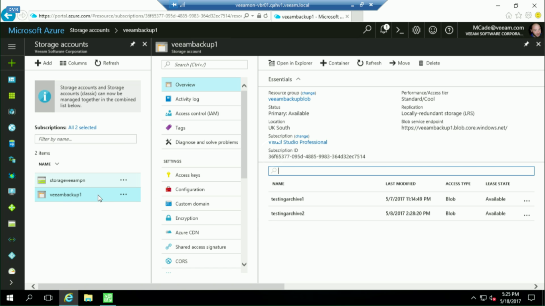Toggle the hamburger menu in left sidebar
Screen dimensions: 545x306
click(x=12, y=47)
